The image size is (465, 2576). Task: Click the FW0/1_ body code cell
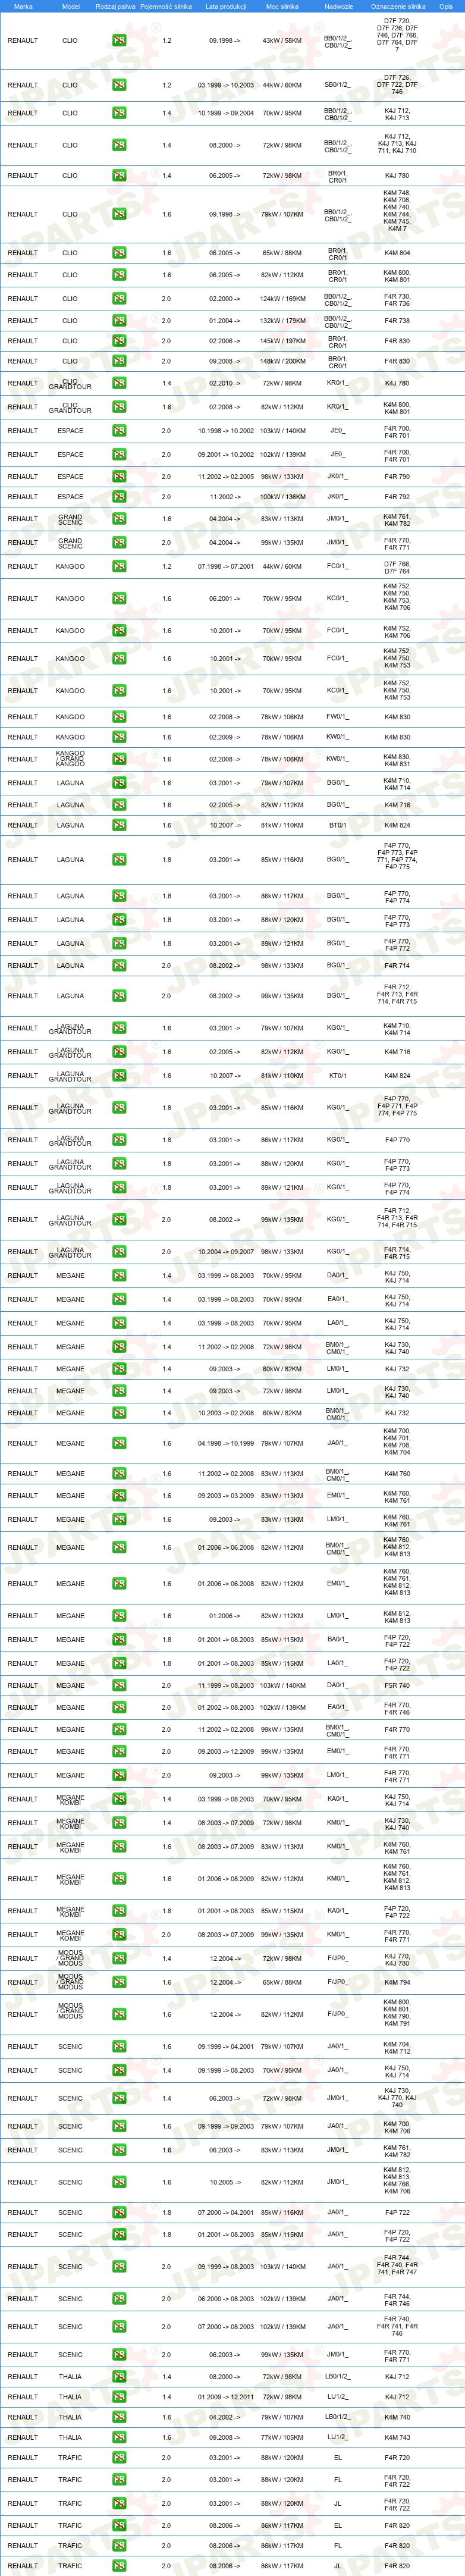tap(338, 717)
